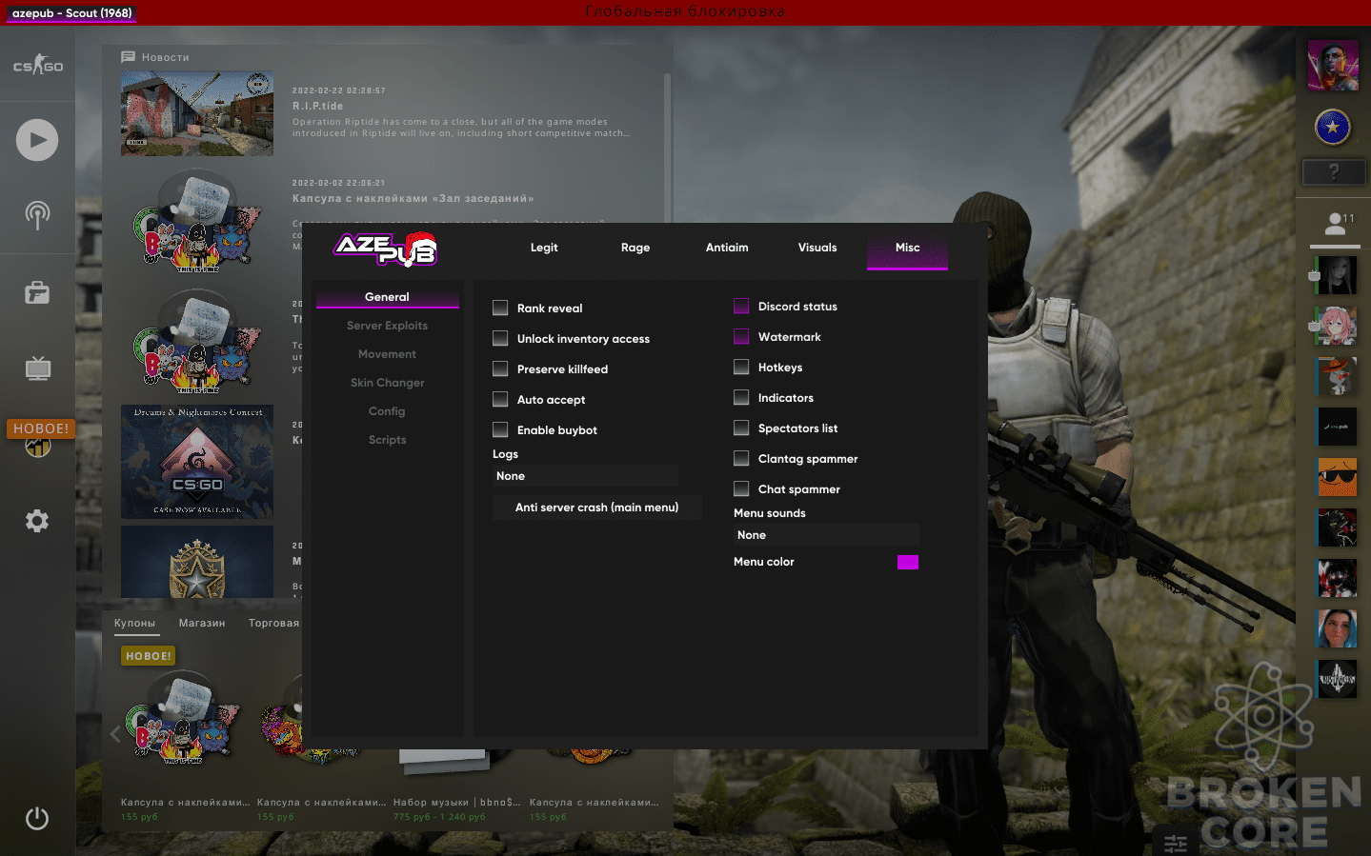Disable Discord status checkbox
Image resolution: width=1371 pixels, height=856 pixels.
point(741,306)
